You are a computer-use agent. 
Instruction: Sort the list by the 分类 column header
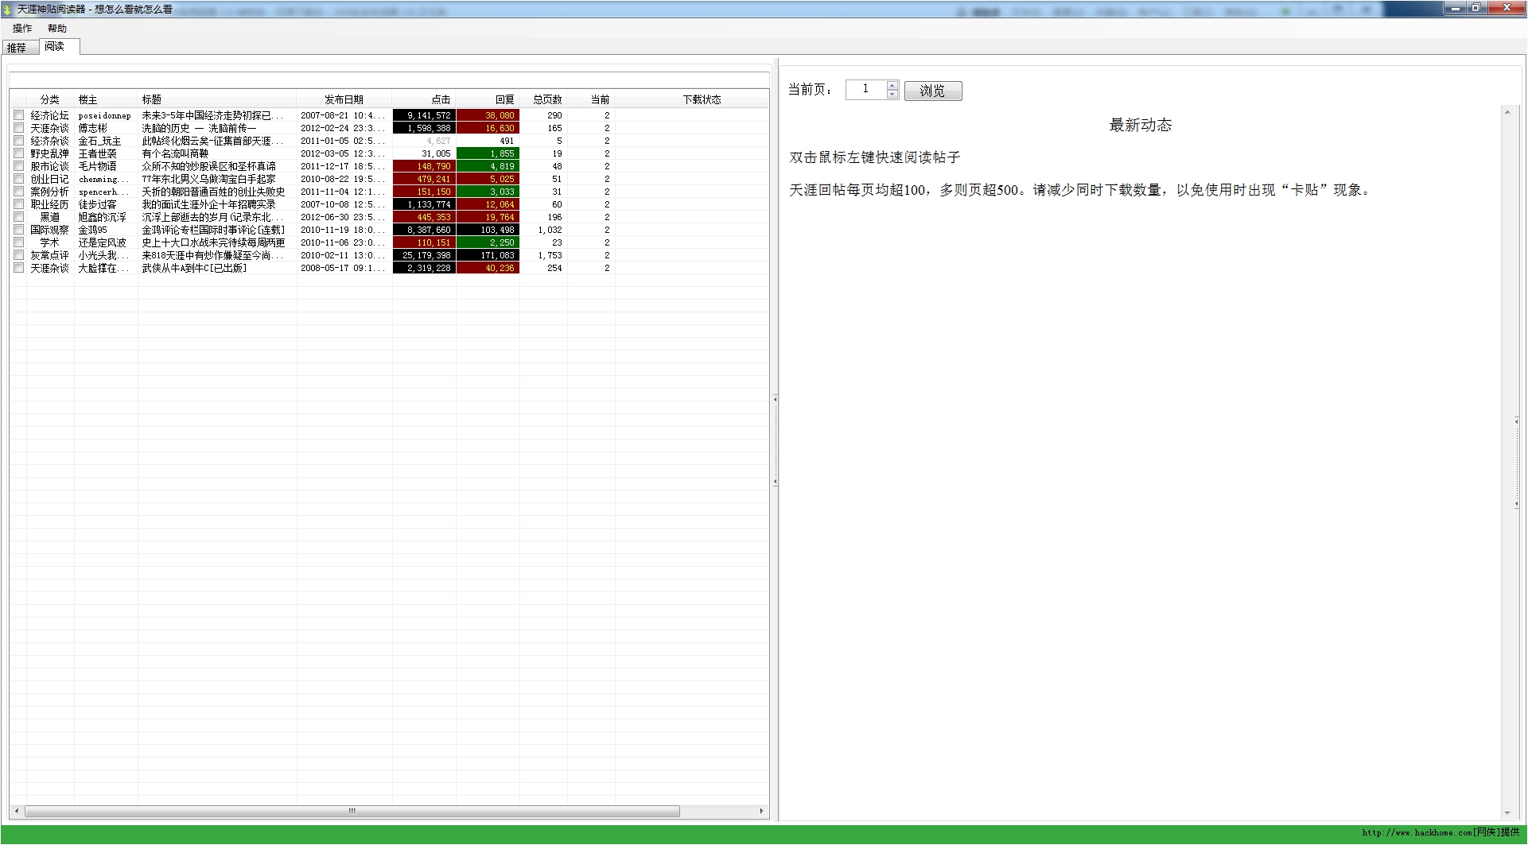coord(50,99)
